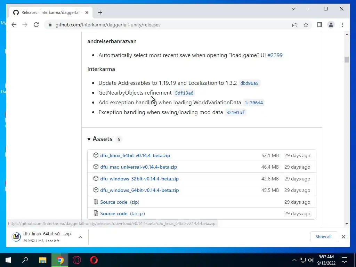Screen dimensions: 356x267
Task: Show hidden system tray icons
Action: (294, 260)
